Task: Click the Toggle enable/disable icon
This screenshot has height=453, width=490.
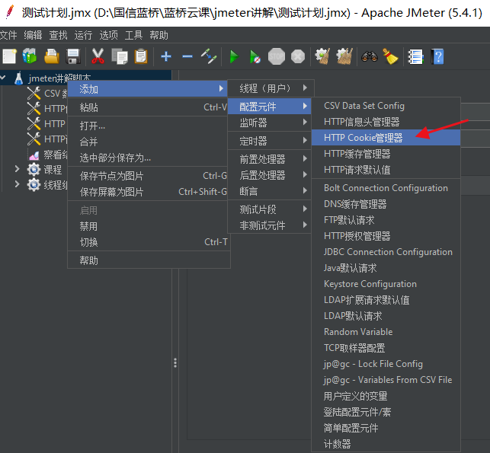Action: click(x=209, y=56)
